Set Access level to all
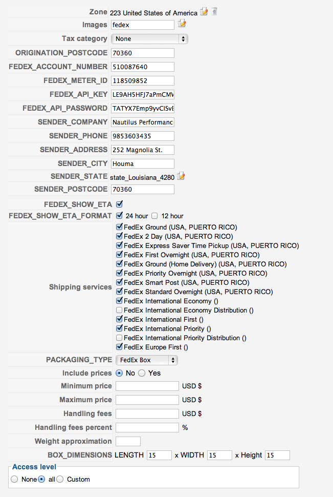 pos(41,479)
